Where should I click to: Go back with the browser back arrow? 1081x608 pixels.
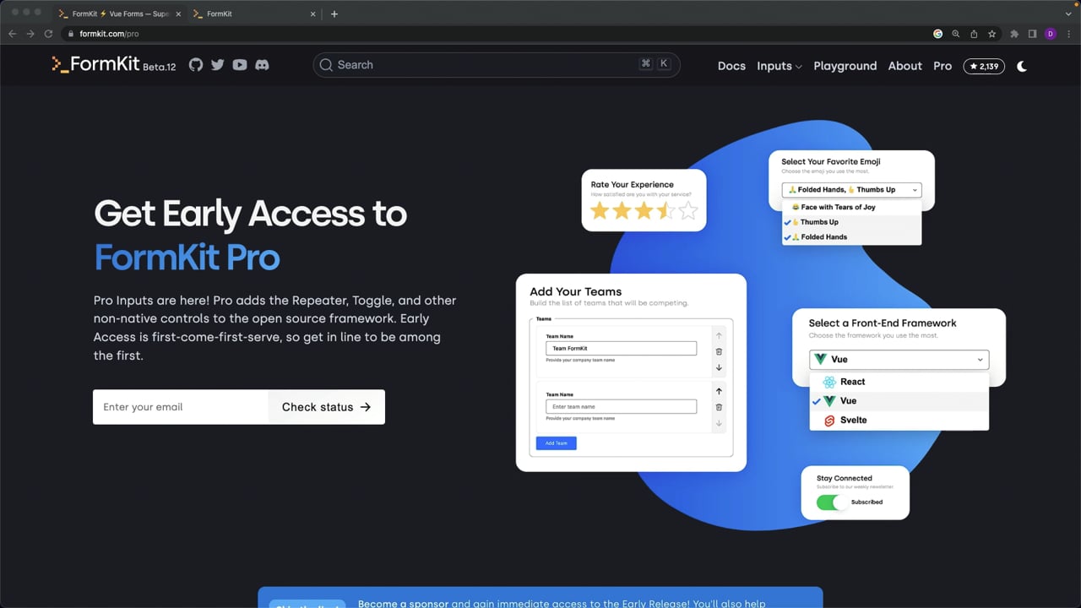point(12,34)
